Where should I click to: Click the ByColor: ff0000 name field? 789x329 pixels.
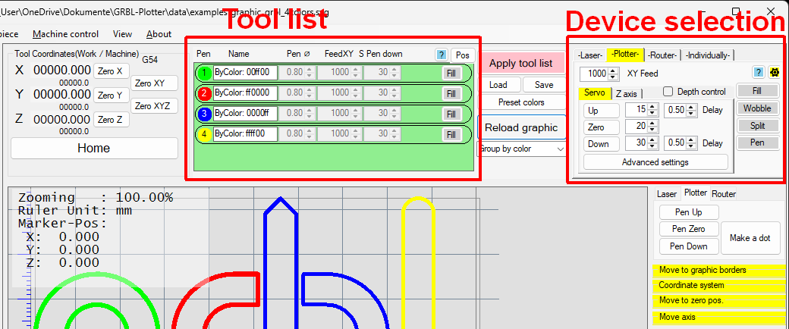(245, 93)
